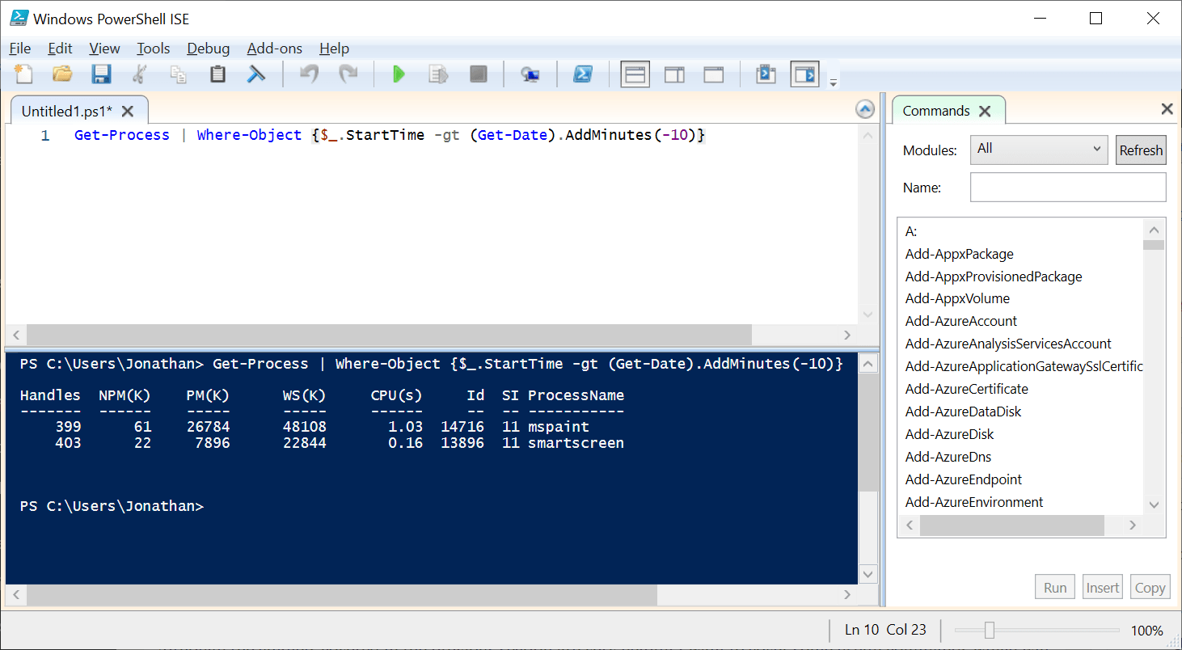Open the Tools menu
The image size is (1182, 650).
pos(154,49)
